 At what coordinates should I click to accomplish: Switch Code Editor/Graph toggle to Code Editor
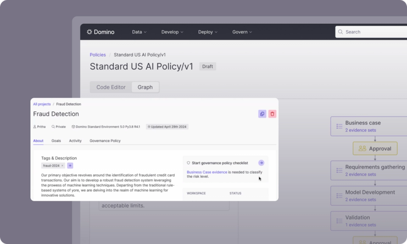pyautogui.click(x=110, y=87)
